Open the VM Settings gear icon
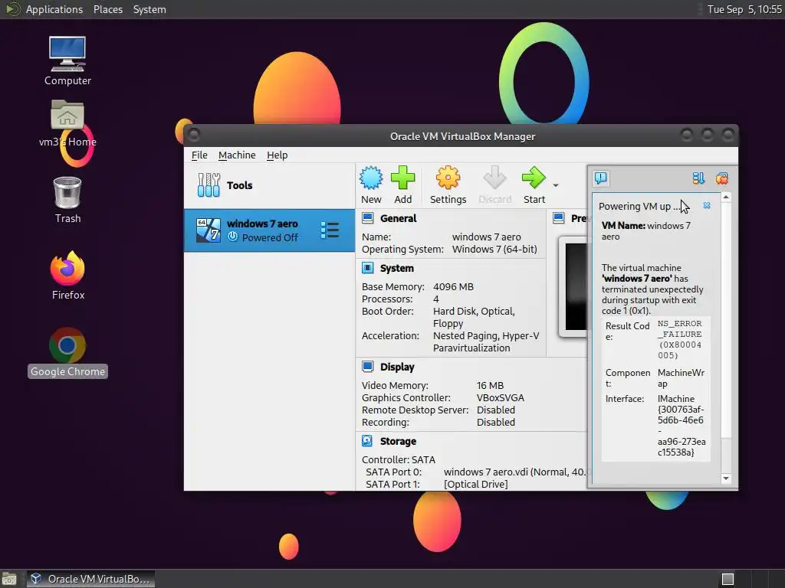 (448, 178)
